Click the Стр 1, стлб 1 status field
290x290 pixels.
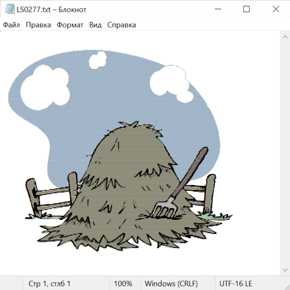(50, 284)
